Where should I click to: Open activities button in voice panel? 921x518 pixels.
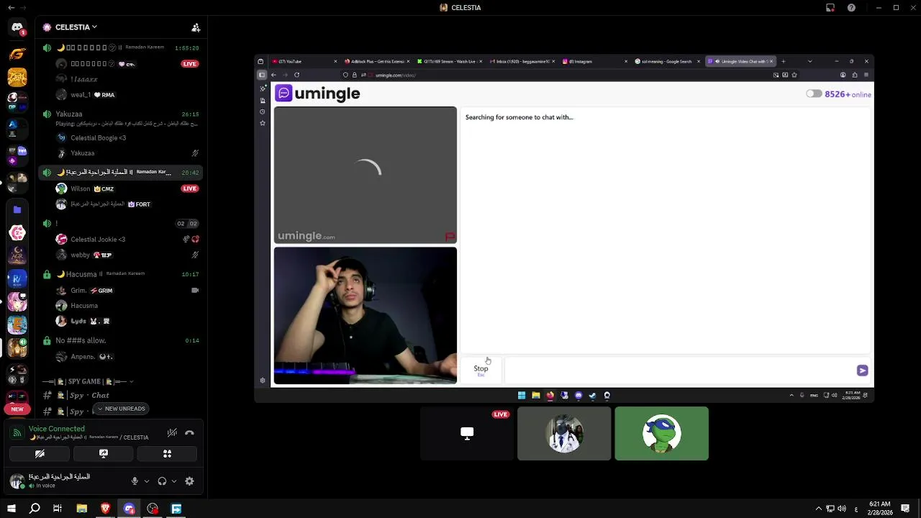click(167, 454)
